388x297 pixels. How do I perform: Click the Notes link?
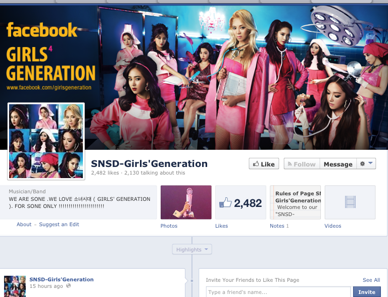click(x=277, y=226)
